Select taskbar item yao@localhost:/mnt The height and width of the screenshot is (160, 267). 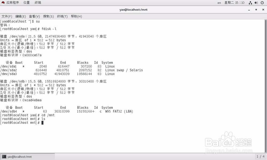pyautogui.click(x=28, y=157)
